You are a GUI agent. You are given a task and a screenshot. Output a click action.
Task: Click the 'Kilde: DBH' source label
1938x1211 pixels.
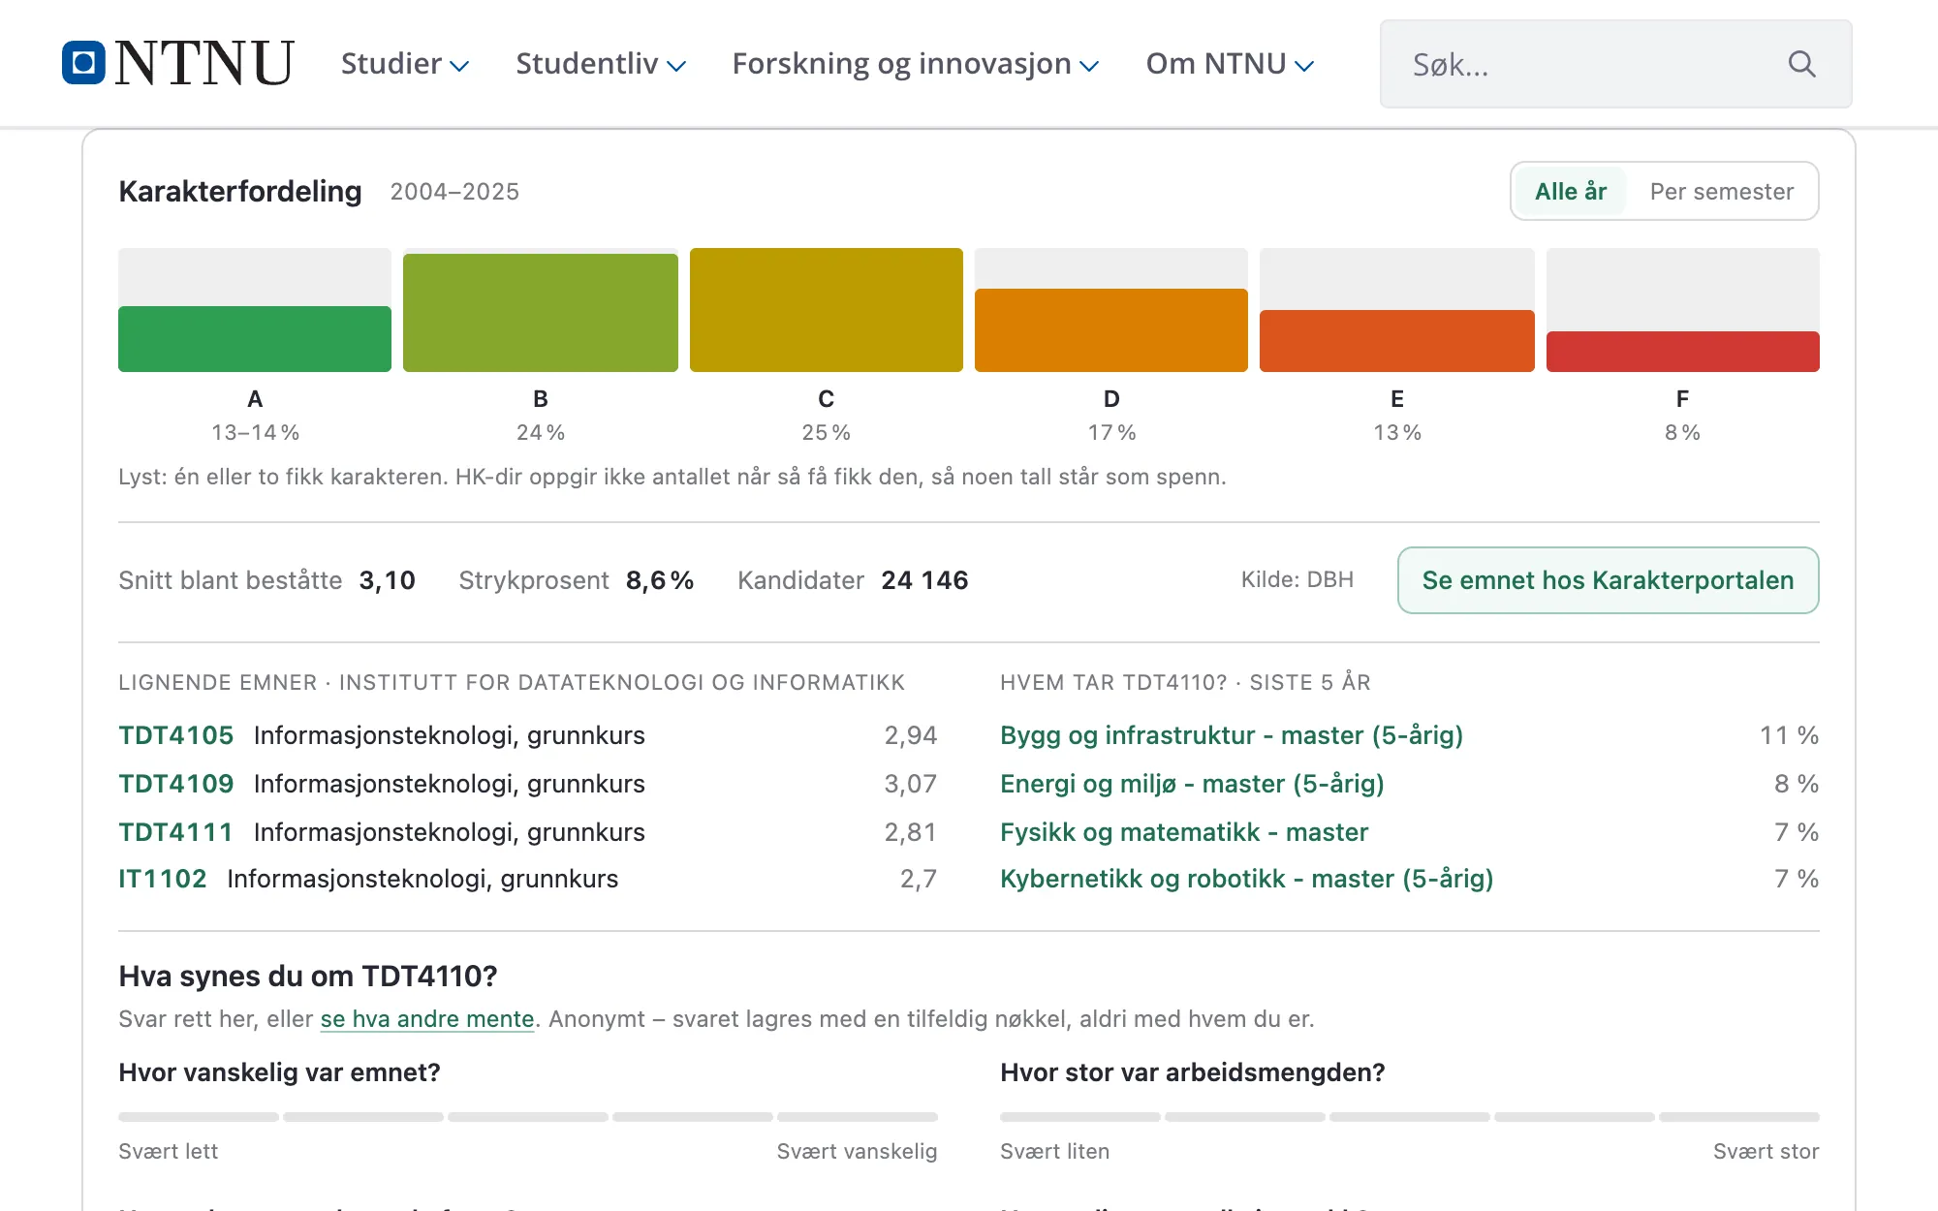tap(1297, 579)
